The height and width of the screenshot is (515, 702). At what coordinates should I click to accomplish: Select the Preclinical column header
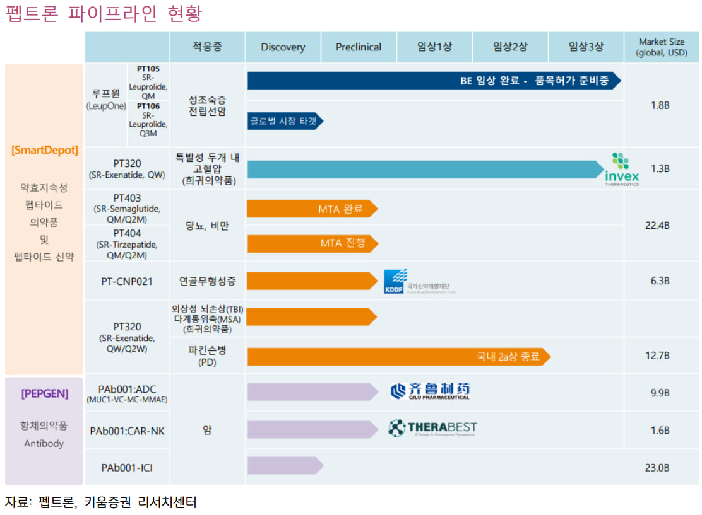point(359,47)
